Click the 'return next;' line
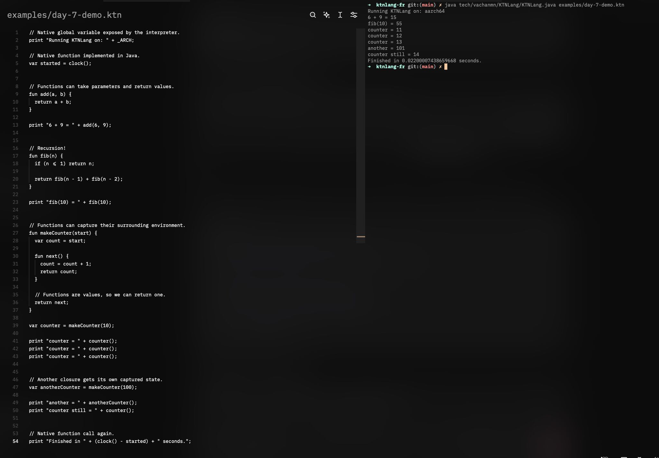This screenshot has width=659, height=458. point(51,303)
